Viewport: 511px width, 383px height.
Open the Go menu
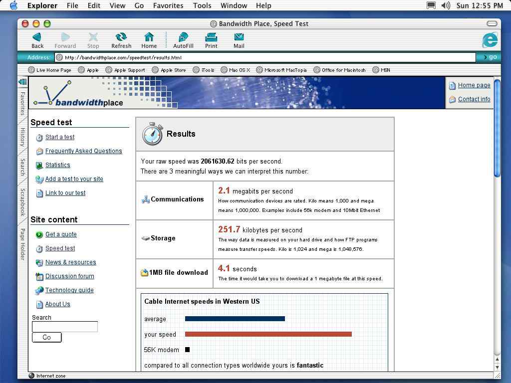tap(139, 5)
